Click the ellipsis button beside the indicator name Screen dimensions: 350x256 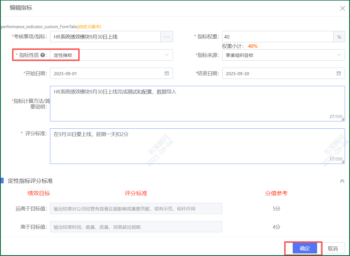[x=167, y=37]
